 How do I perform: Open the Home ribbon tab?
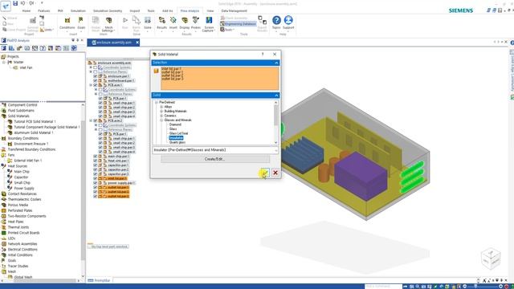(27, 10)
